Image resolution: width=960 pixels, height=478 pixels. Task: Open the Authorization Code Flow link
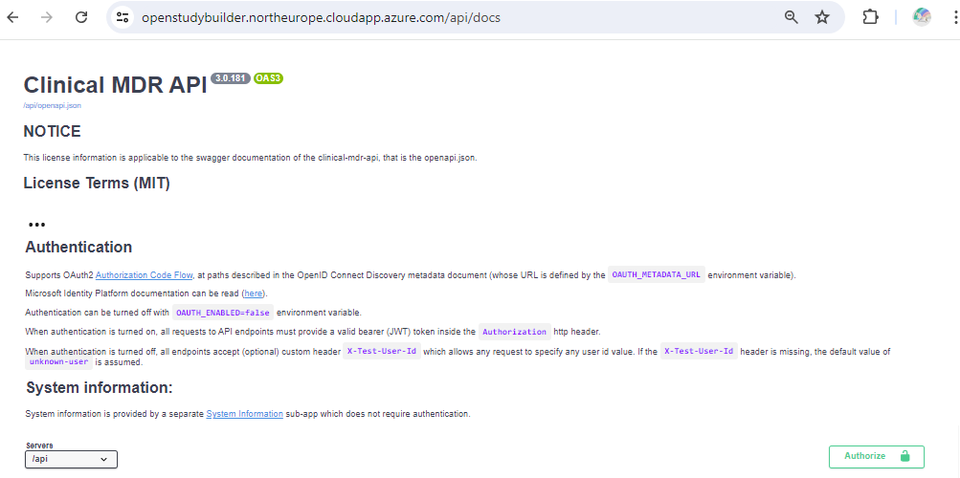click(144, 275)
